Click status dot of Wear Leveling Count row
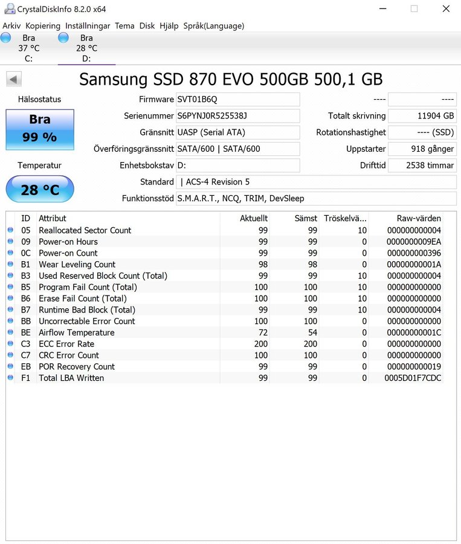 point(10,264)
